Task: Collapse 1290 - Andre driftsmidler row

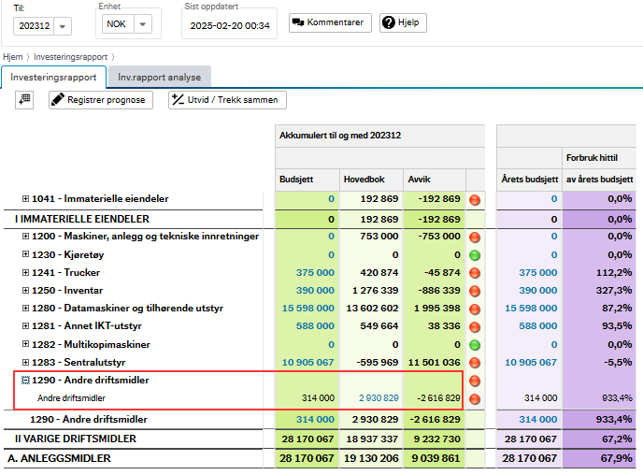Action: [x=25, y=381]
